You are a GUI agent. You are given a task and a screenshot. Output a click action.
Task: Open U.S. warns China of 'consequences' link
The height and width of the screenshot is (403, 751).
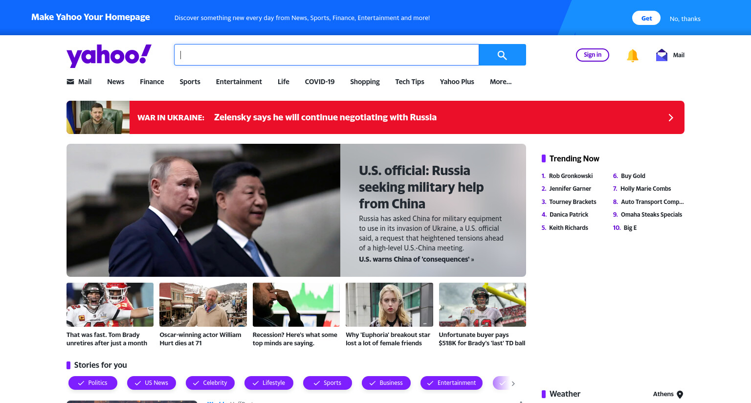(x=417, y=259)
